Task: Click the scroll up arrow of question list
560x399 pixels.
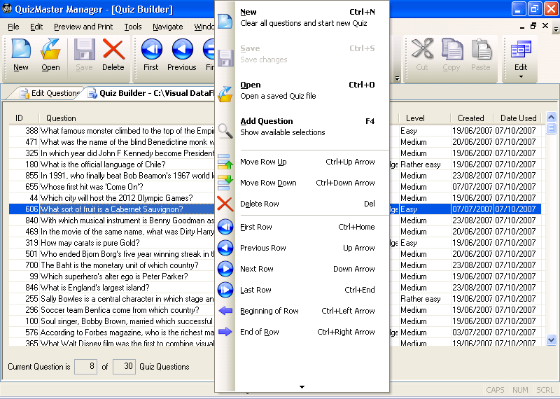Action: coord(551,117)
